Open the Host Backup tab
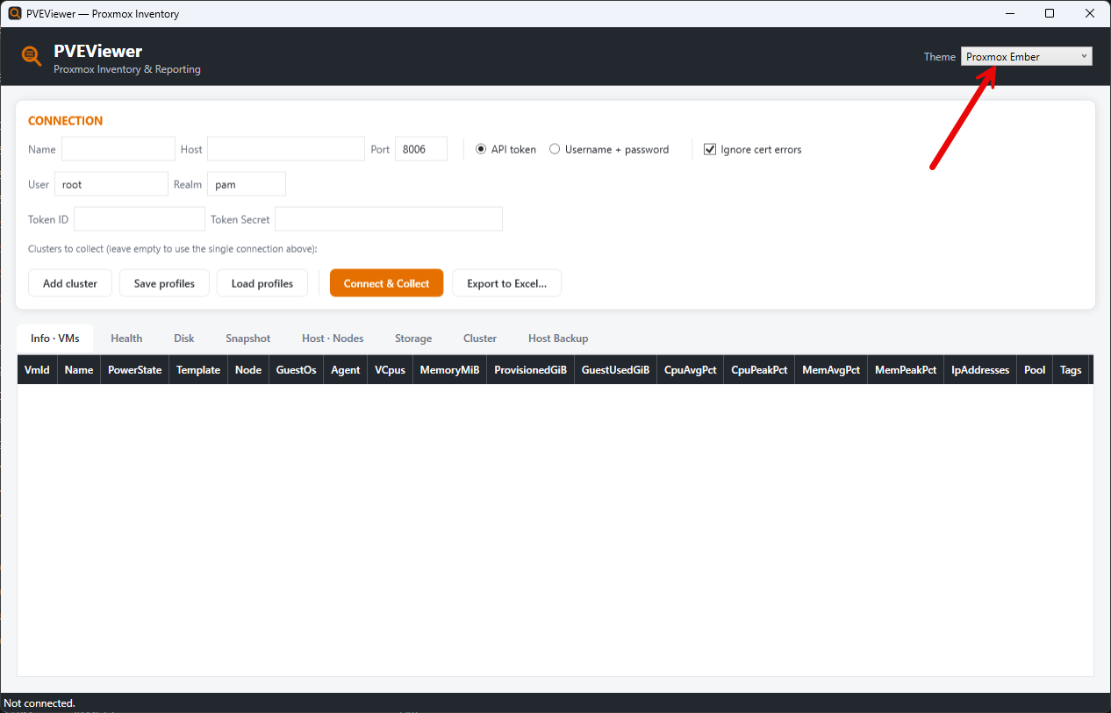 (558, 339)
